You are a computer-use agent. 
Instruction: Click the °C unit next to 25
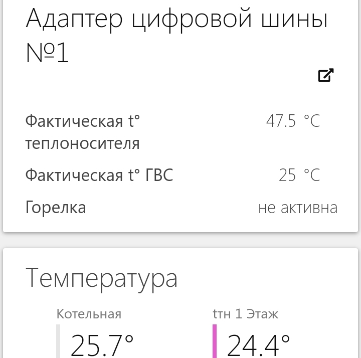(x=312, y=175)
